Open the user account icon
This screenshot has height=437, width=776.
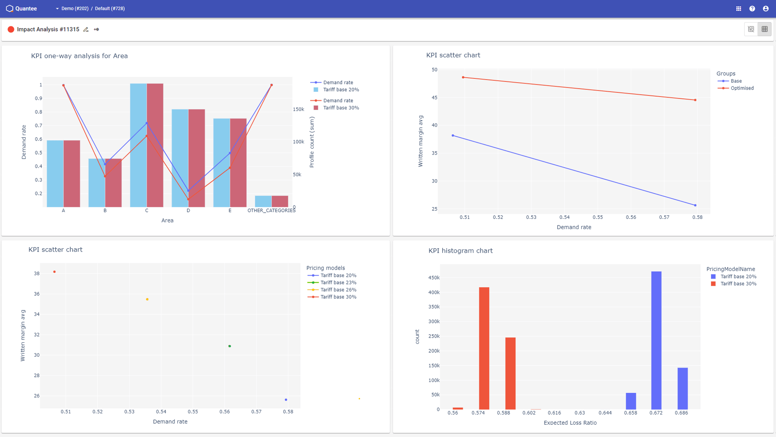(x=766, y=8)
